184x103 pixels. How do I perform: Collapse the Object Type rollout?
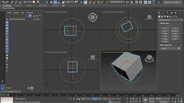click(x=164, y=23)
